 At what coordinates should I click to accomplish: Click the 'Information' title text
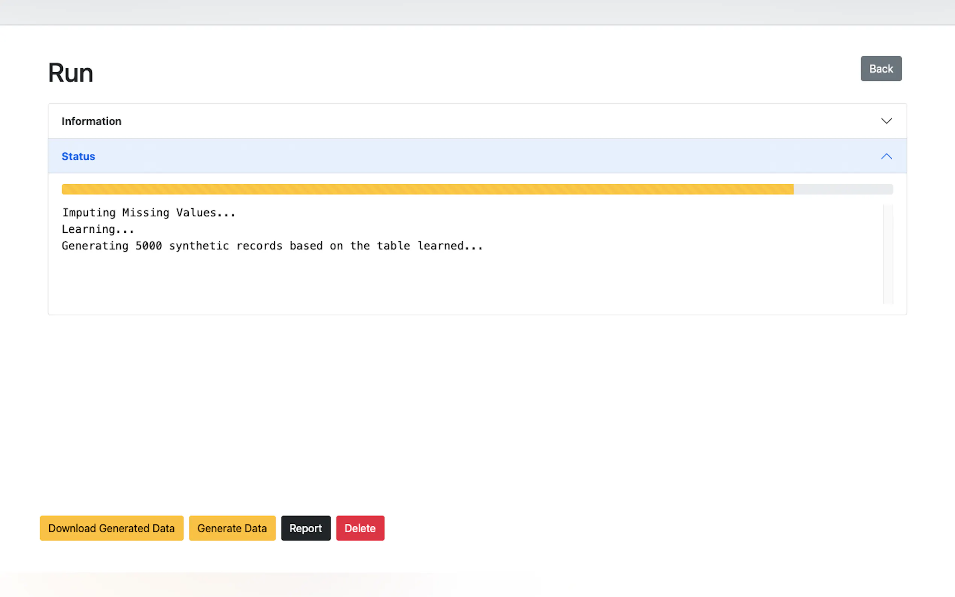91,121
